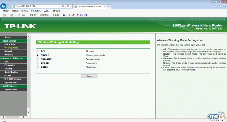Click the blue Help question mark icon
The image size is (227, 122).
(x=64, y=15)
